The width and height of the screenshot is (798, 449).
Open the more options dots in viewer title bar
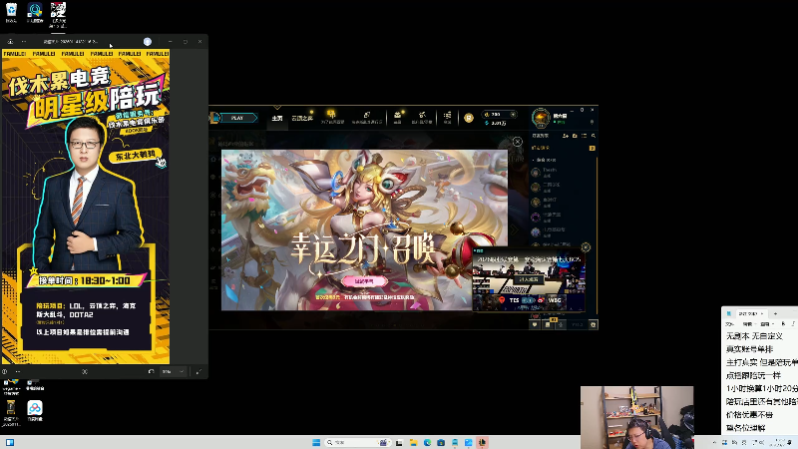point(24,41)
